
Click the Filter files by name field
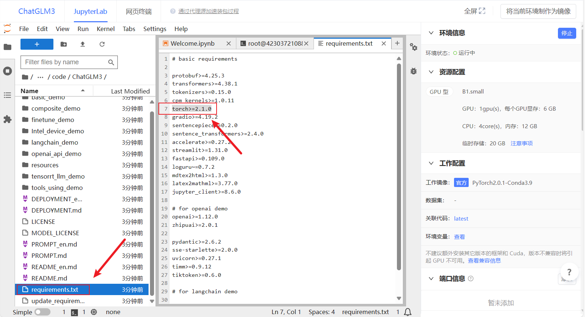65,62
